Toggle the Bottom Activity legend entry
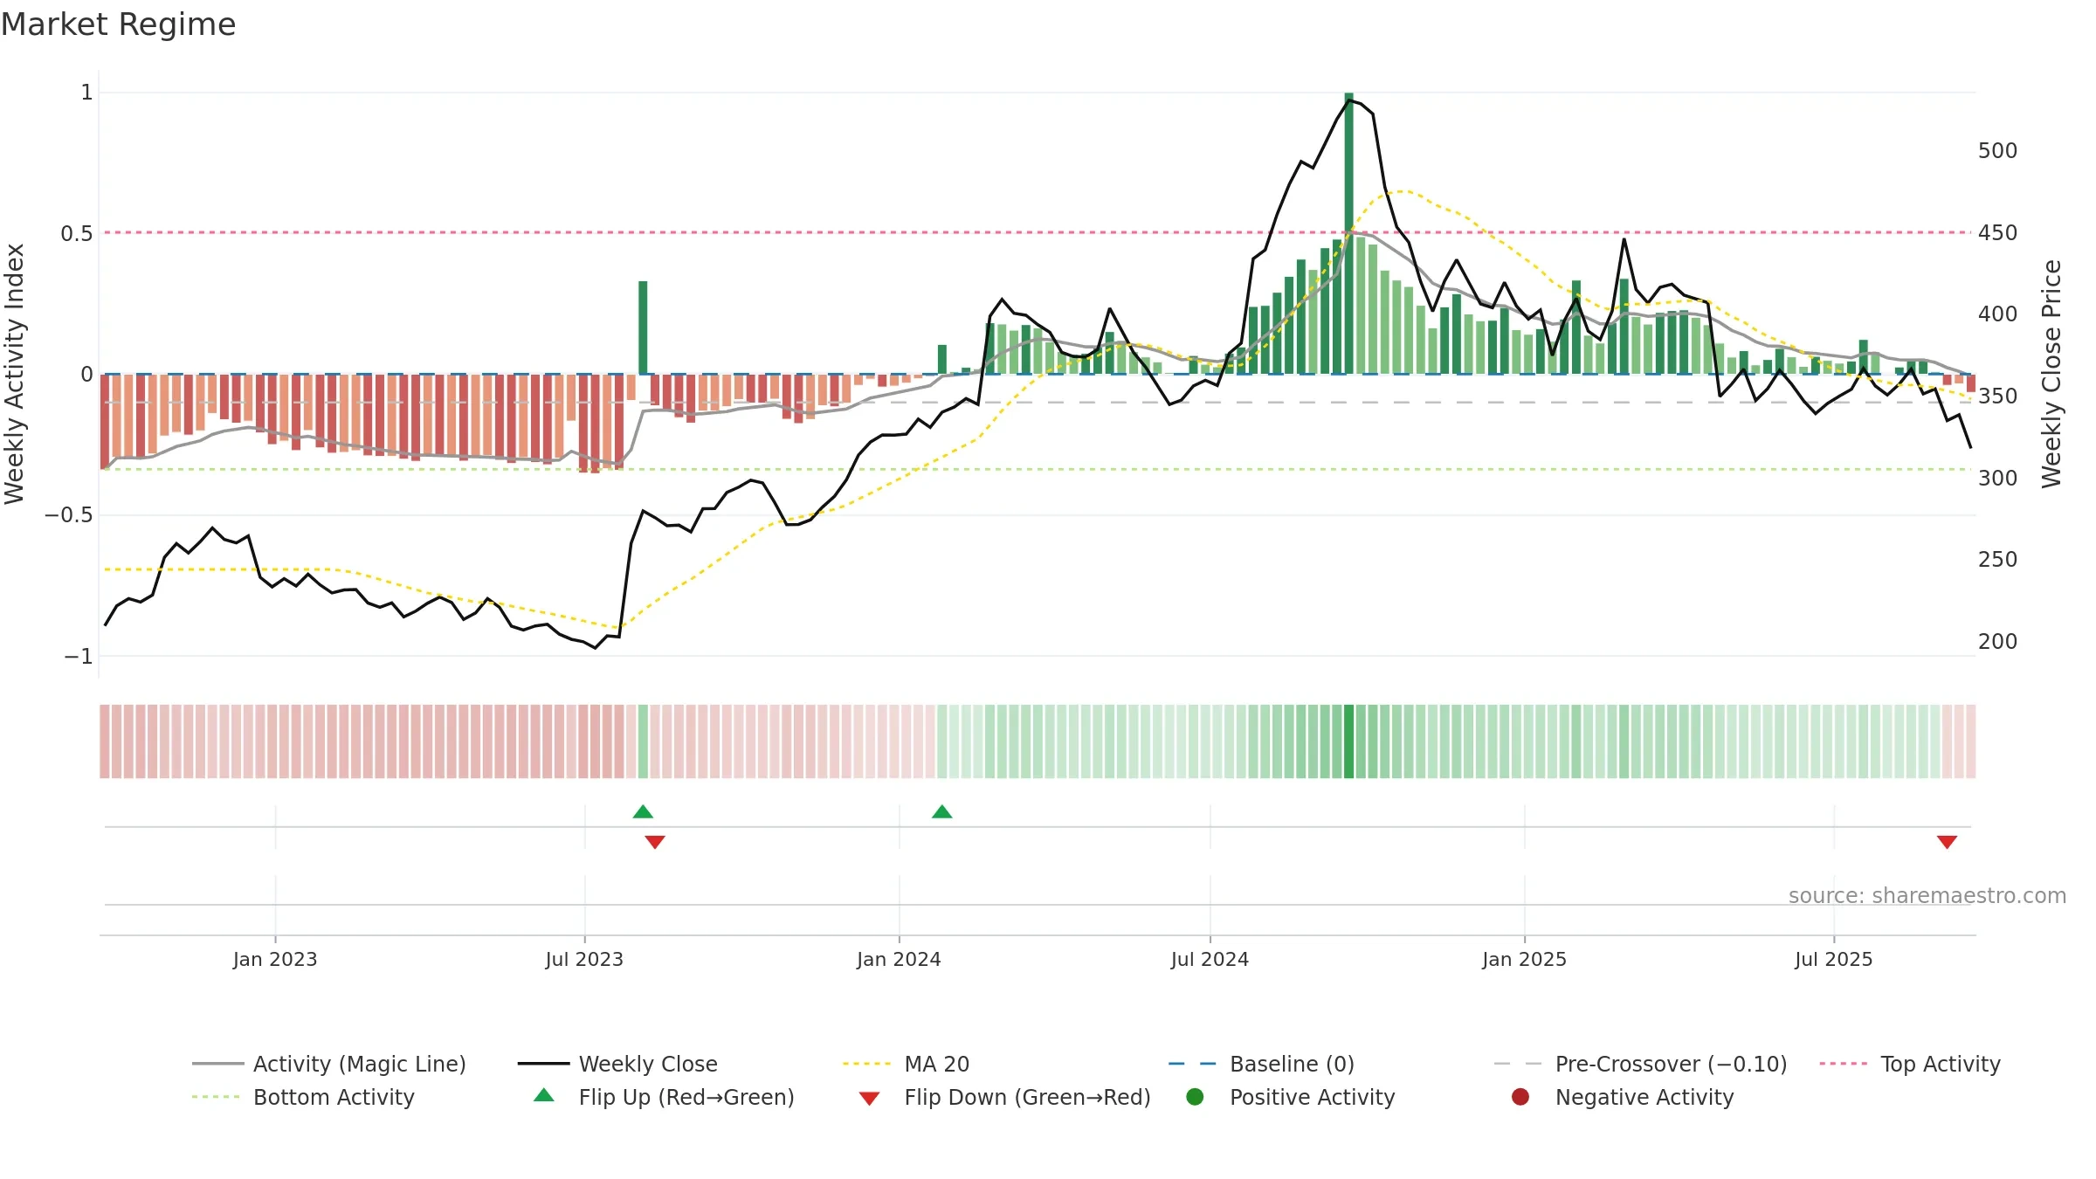Screen dimensions: 2096x1179 pyautogui.click(x=303, y=1097)
